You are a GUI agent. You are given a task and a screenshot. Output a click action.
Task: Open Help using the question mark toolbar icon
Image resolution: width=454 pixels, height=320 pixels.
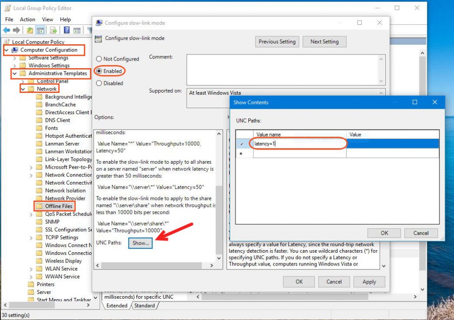(x=67, y=30)
